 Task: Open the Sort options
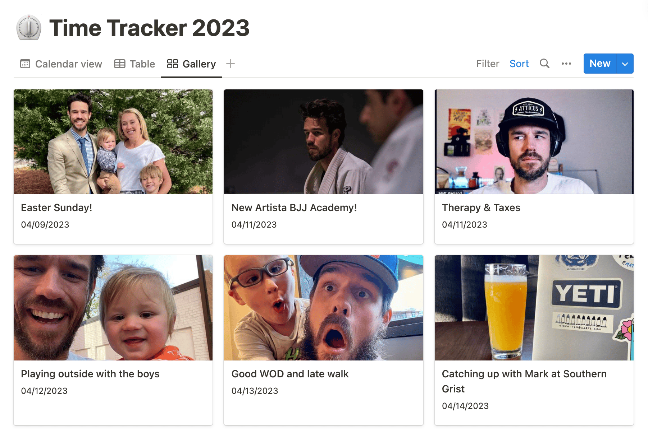coord(519,64)
